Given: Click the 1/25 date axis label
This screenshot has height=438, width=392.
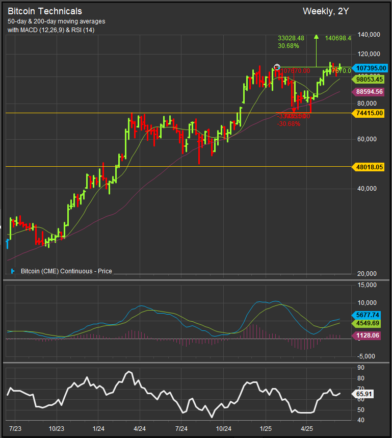Looking at the screenshot, I should click(266, 428).
